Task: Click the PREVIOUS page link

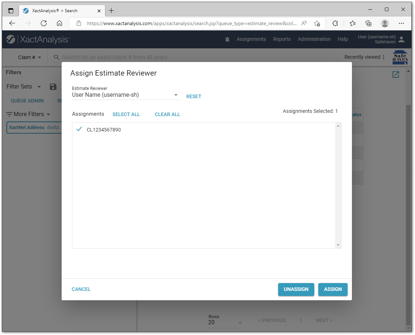Action: pyautogui.click(x=272, y=321)
